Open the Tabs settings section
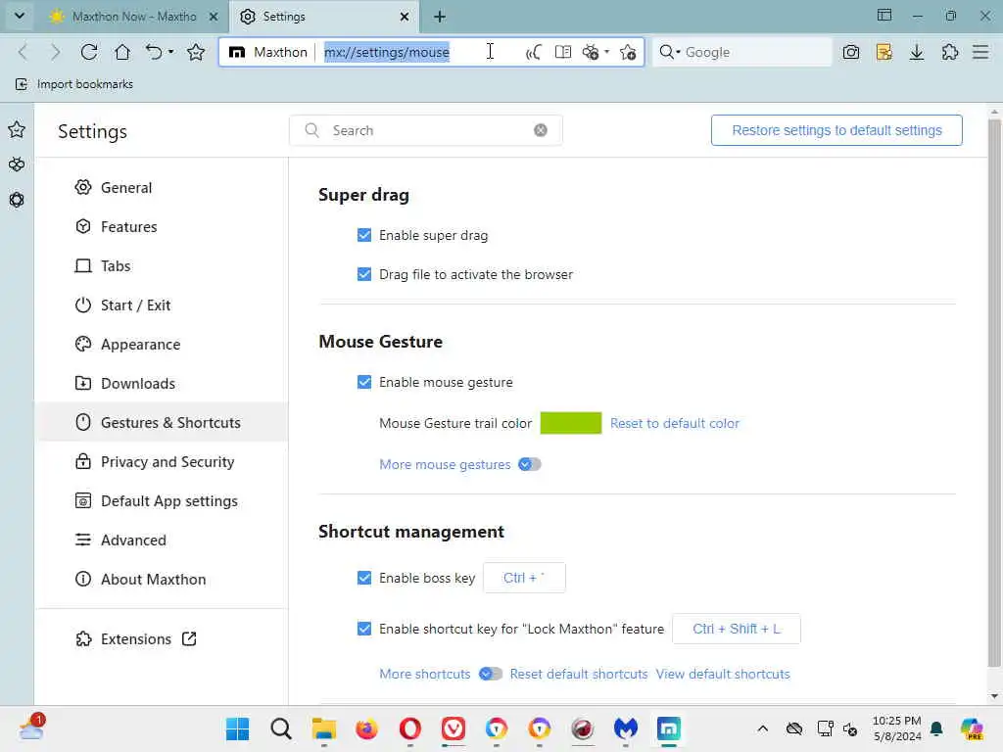 (x=162, y=266)
